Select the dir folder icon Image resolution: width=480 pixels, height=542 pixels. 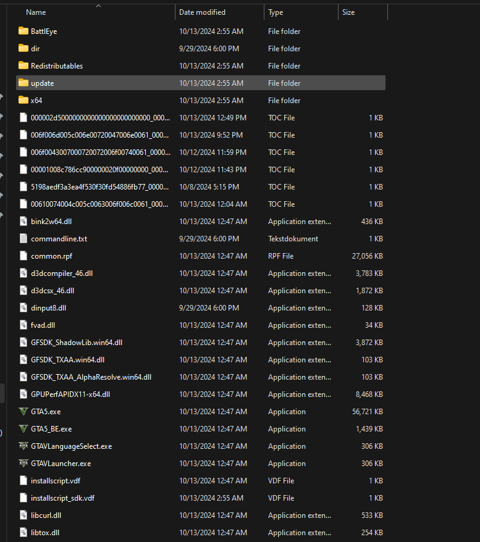pyautogui.click(x=23, y=48)
